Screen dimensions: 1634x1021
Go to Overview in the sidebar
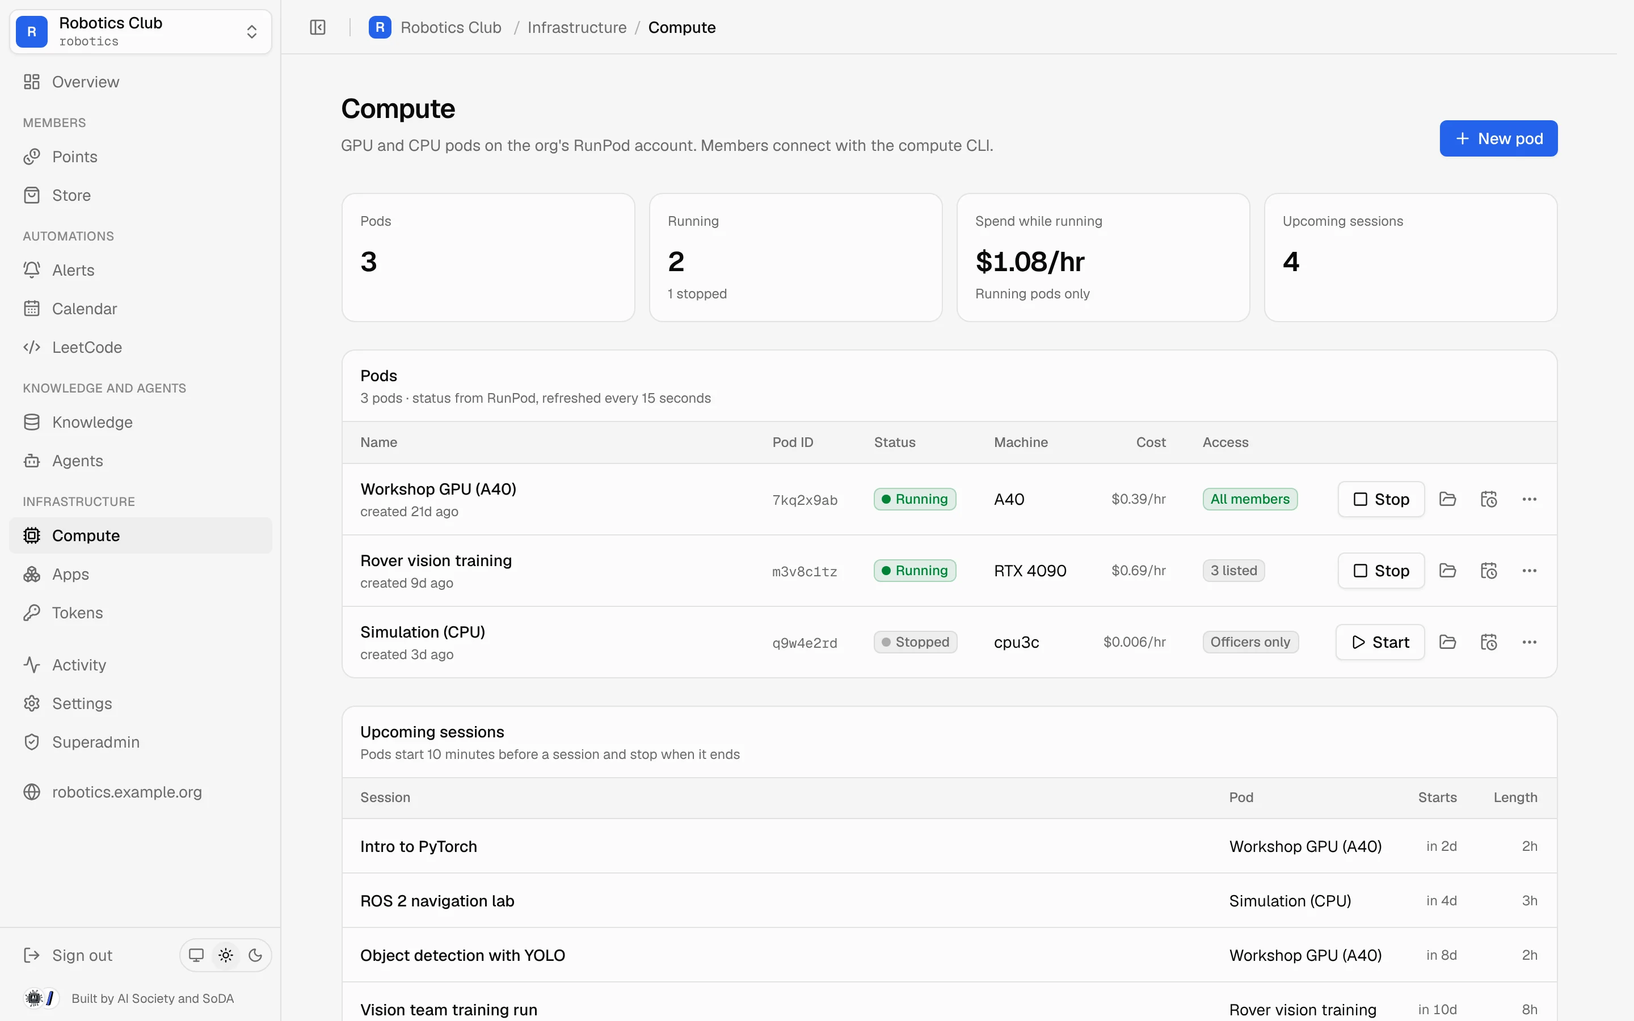(x=141, y=82)
